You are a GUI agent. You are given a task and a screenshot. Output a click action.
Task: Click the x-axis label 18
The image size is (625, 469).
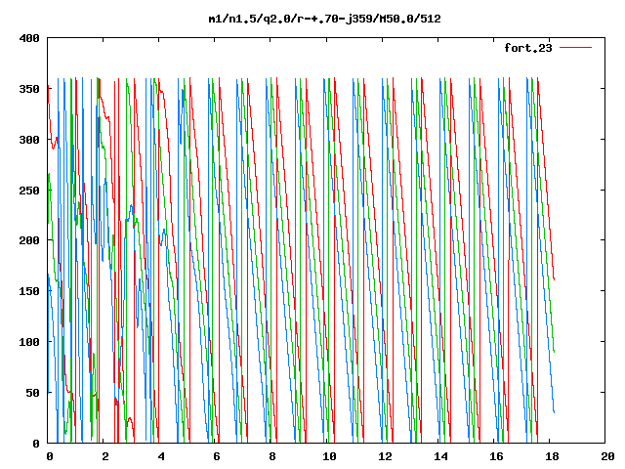point(552,456)
